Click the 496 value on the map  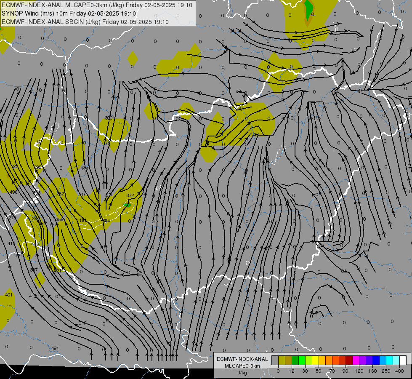pos(13,192)
